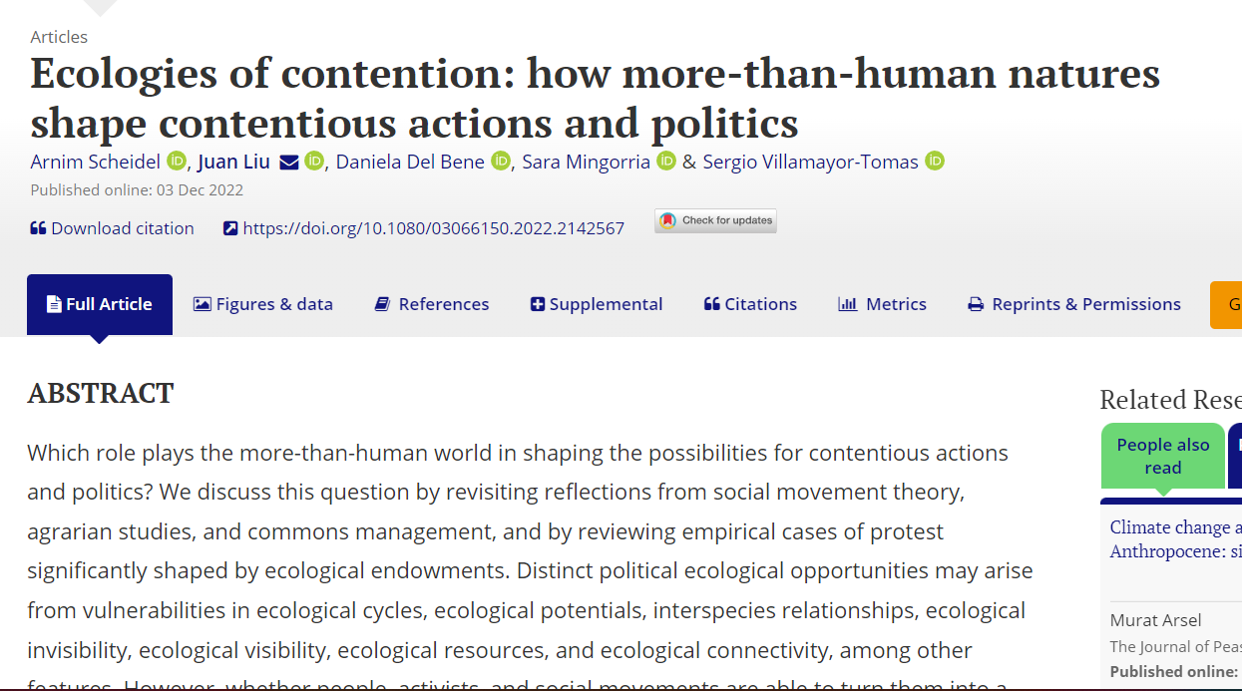Viewport: 1242px width, 691px height.
Task: Open the Supplemental tab
Action: (x=597, y=304)
